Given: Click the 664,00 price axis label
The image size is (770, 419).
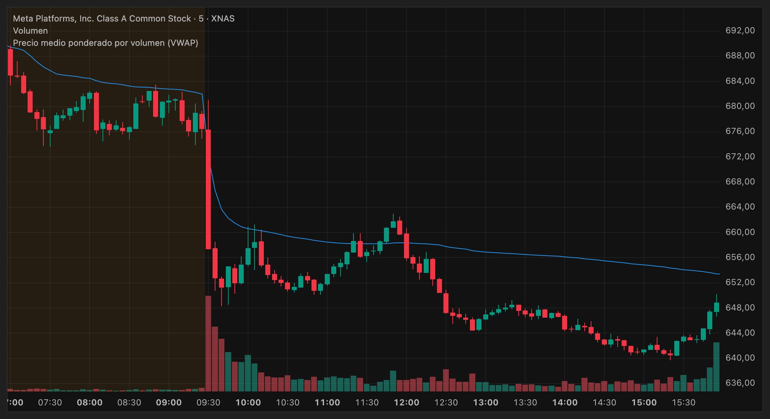Looking at the screenshot, I should pyautogui.click(x=740, y=207).
